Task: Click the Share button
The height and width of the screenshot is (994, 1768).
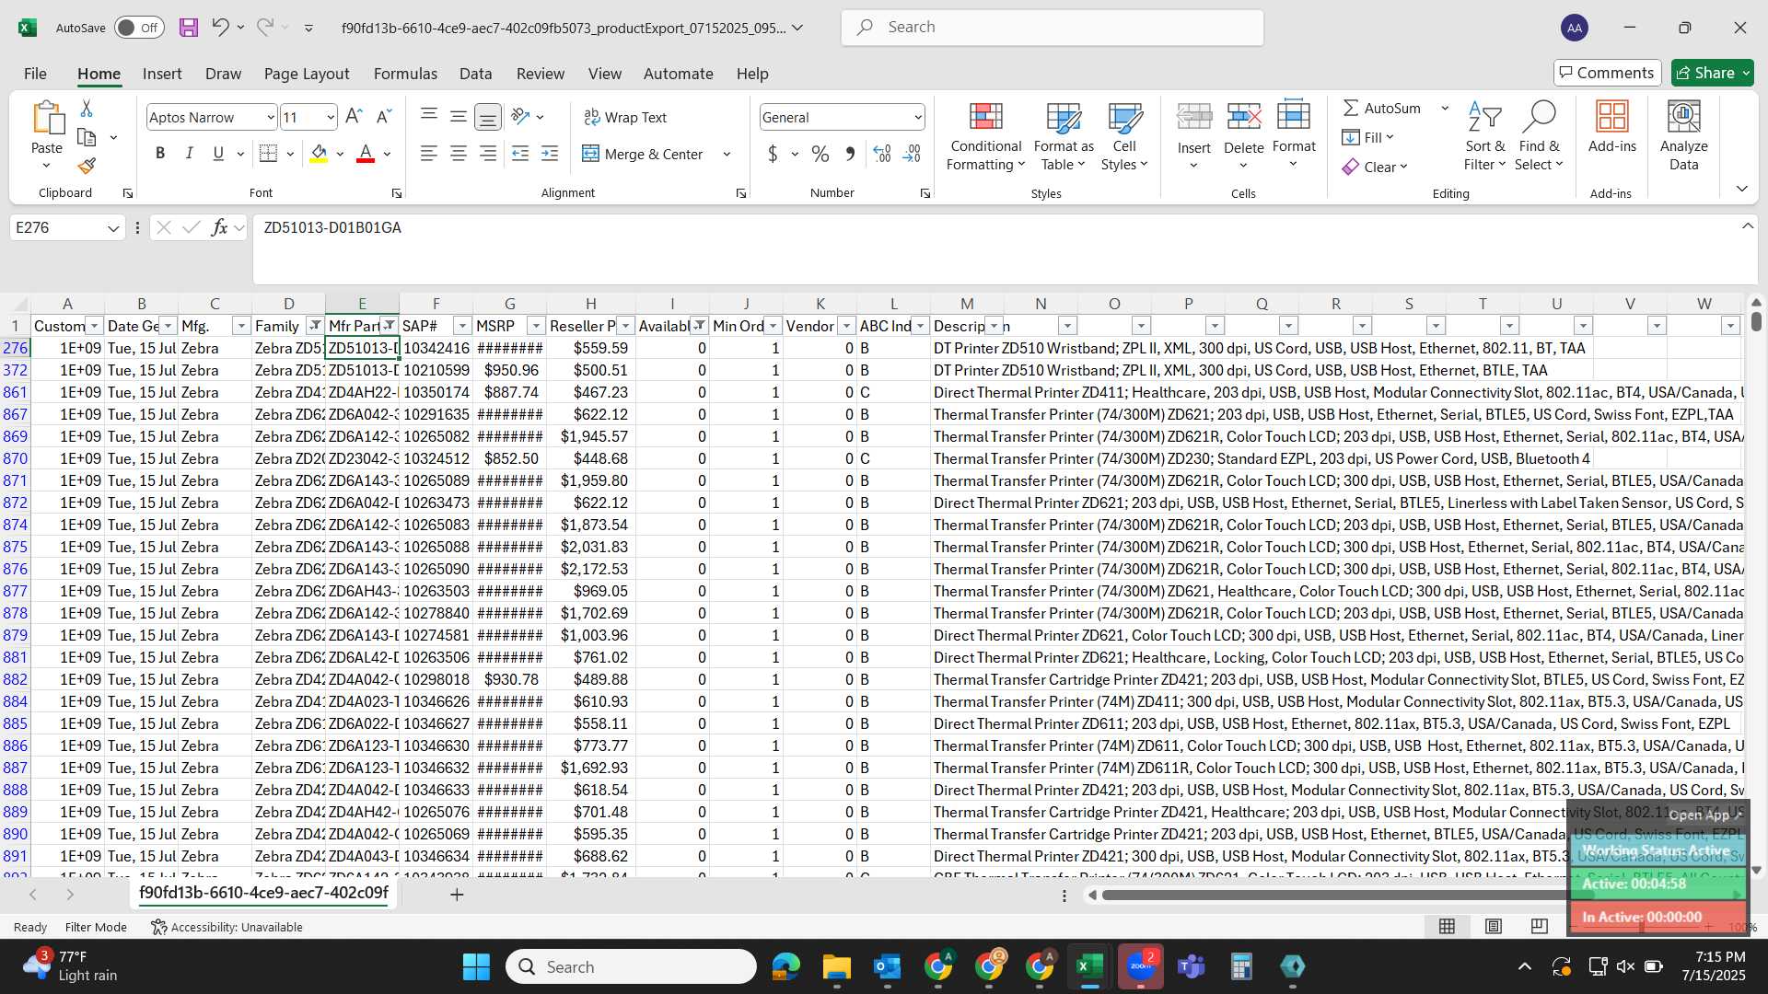Action: [x=1713, y=73]
